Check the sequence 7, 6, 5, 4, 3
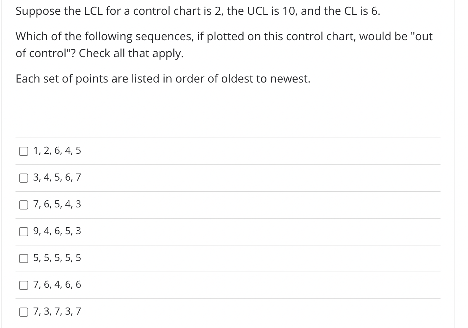The width and height of the screenshot is (468, 328). [23, 205]
